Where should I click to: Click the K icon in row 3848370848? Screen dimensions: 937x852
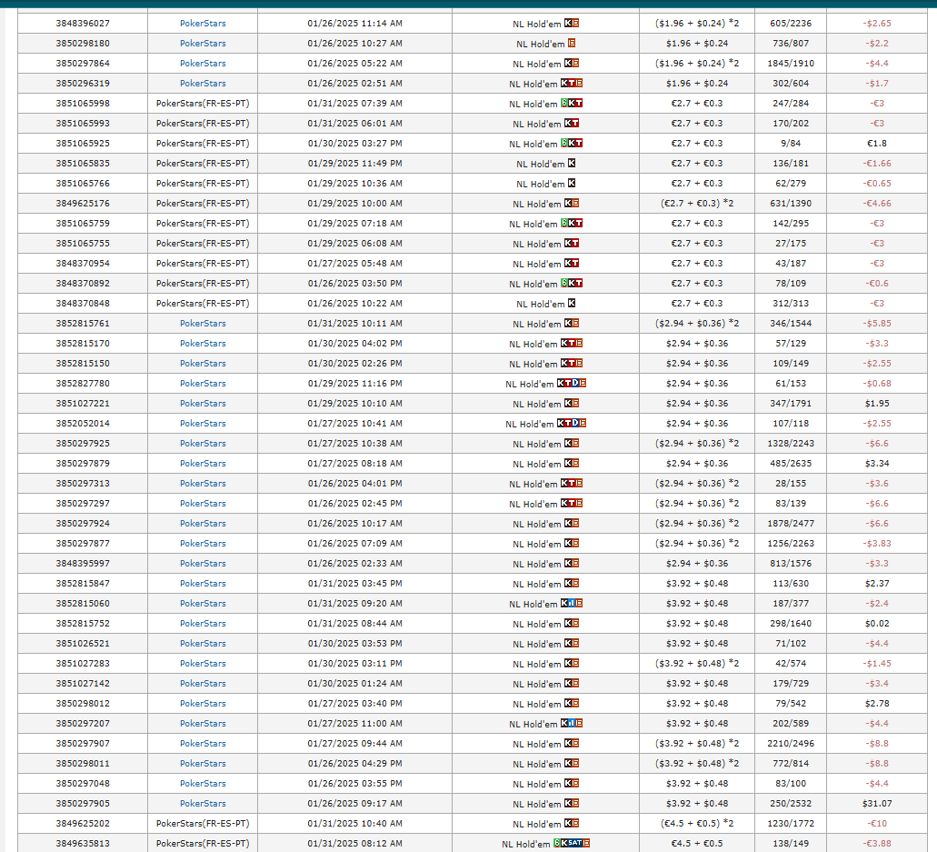[572, 303]
